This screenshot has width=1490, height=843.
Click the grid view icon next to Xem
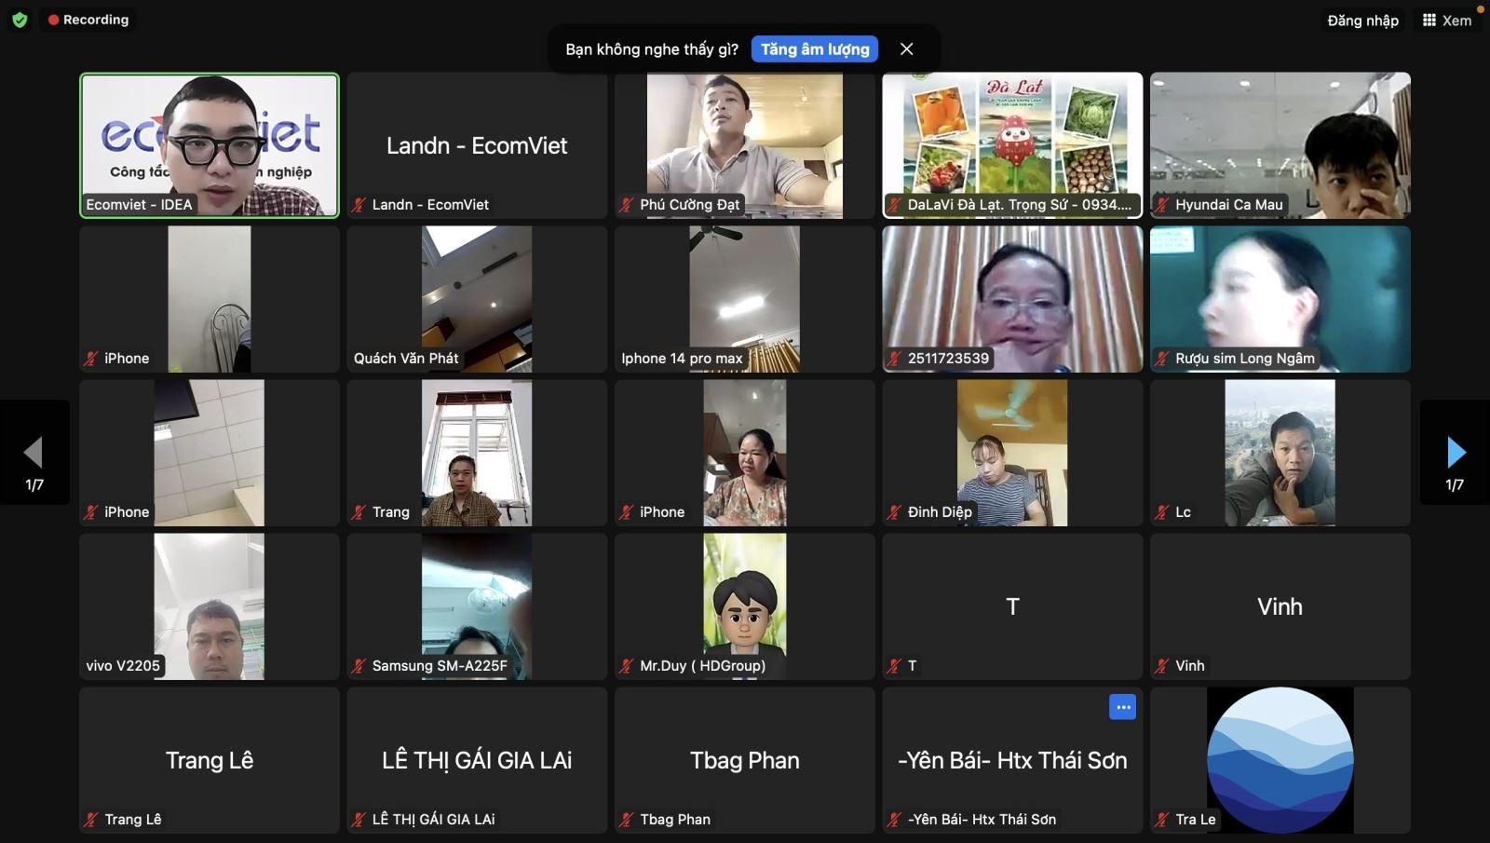(1428, 19)
